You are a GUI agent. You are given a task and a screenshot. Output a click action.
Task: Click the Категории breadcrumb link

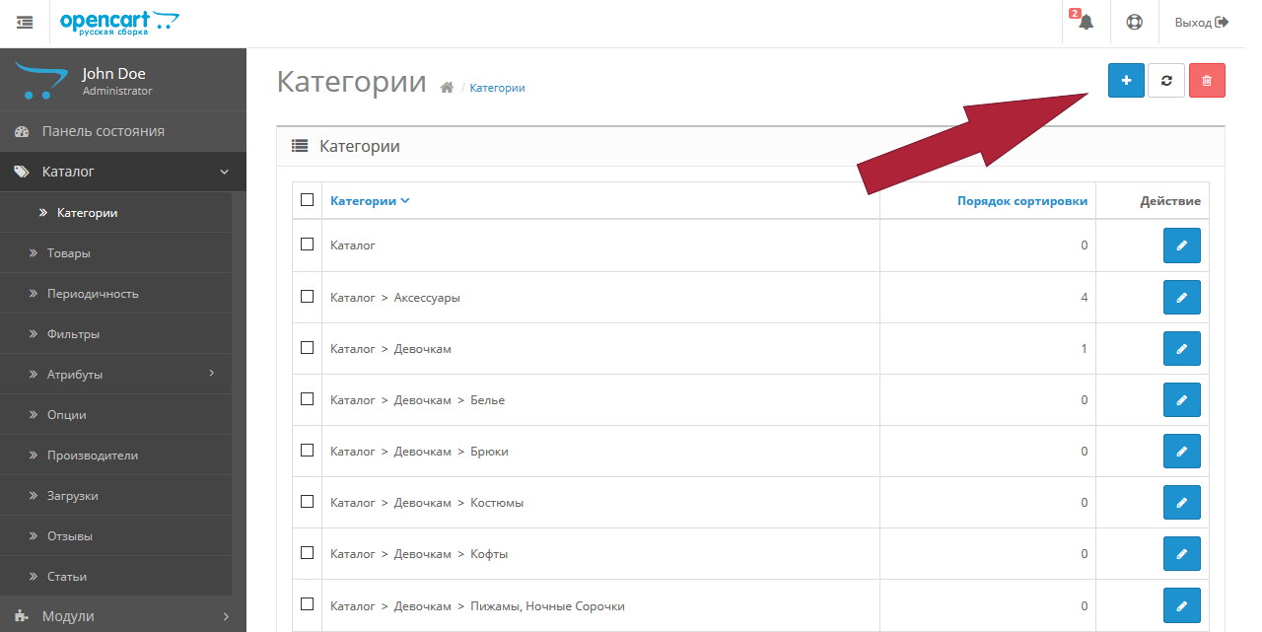tap(497, 88)
